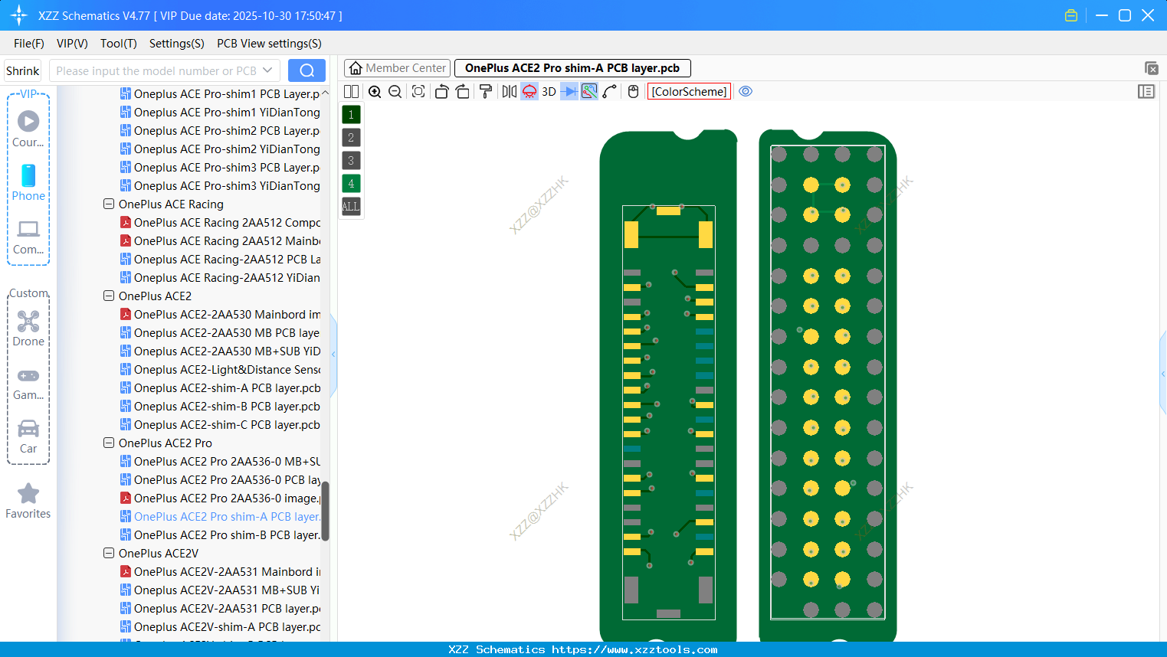Open the [ColorScheme] settings button
The height and width of the screenshot is (657, 1167).
pos(689,91)
